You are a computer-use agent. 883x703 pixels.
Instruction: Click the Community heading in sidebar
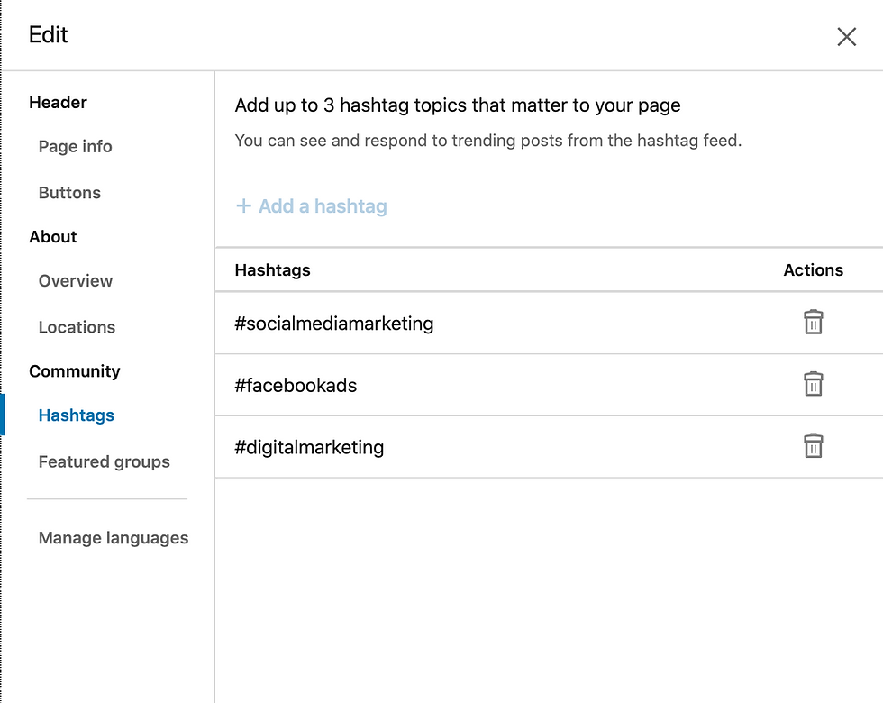(x=74, y=371)
